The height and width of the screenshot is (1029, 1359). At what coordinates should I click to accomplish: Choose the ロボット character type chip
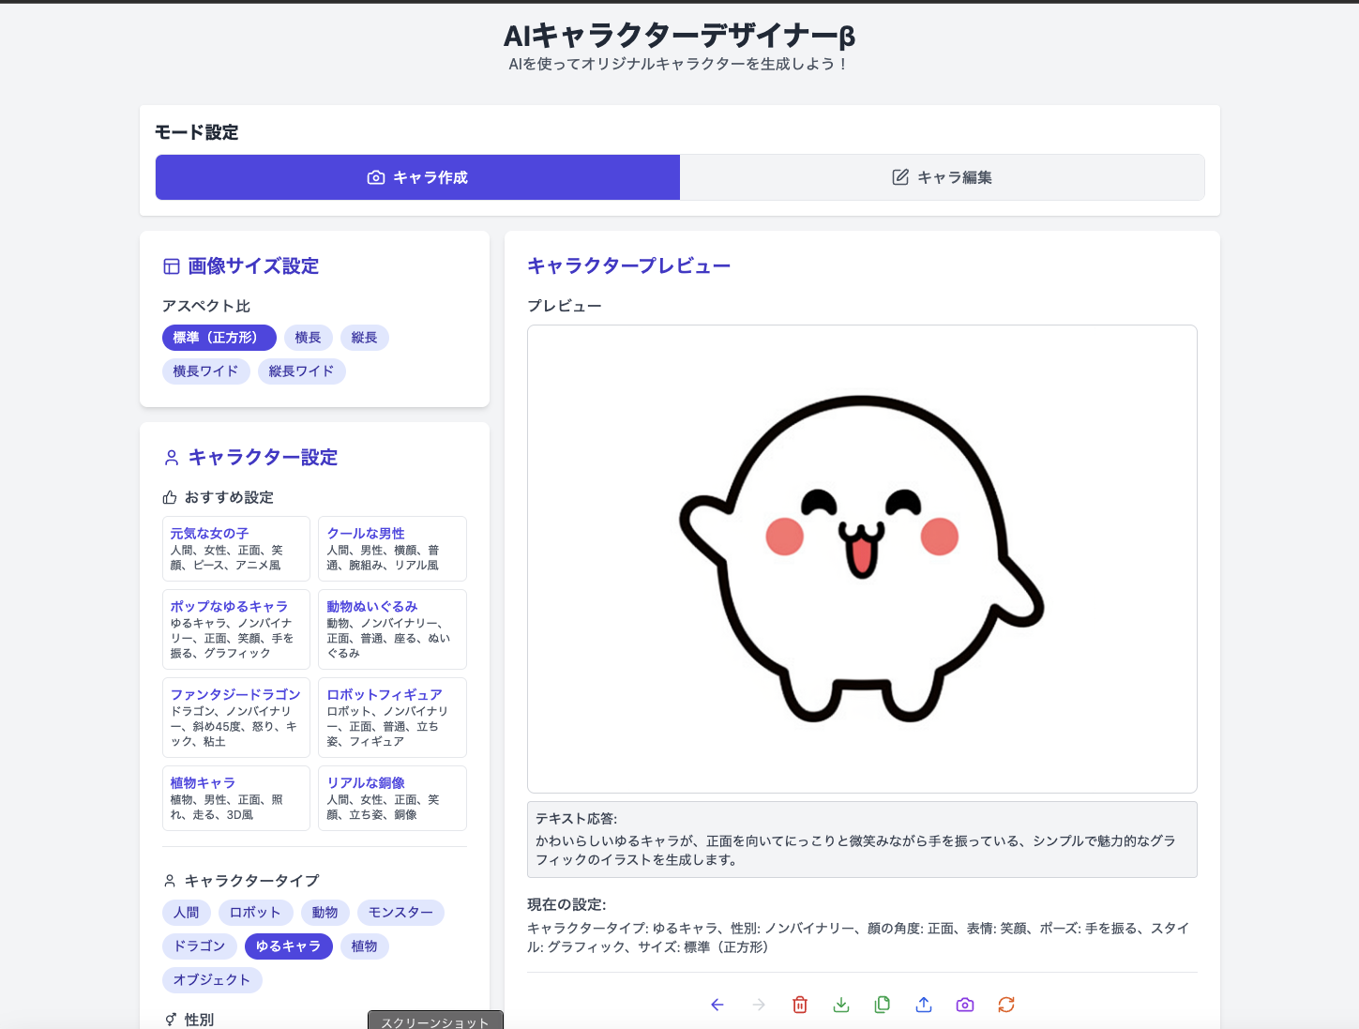(255, 913)
